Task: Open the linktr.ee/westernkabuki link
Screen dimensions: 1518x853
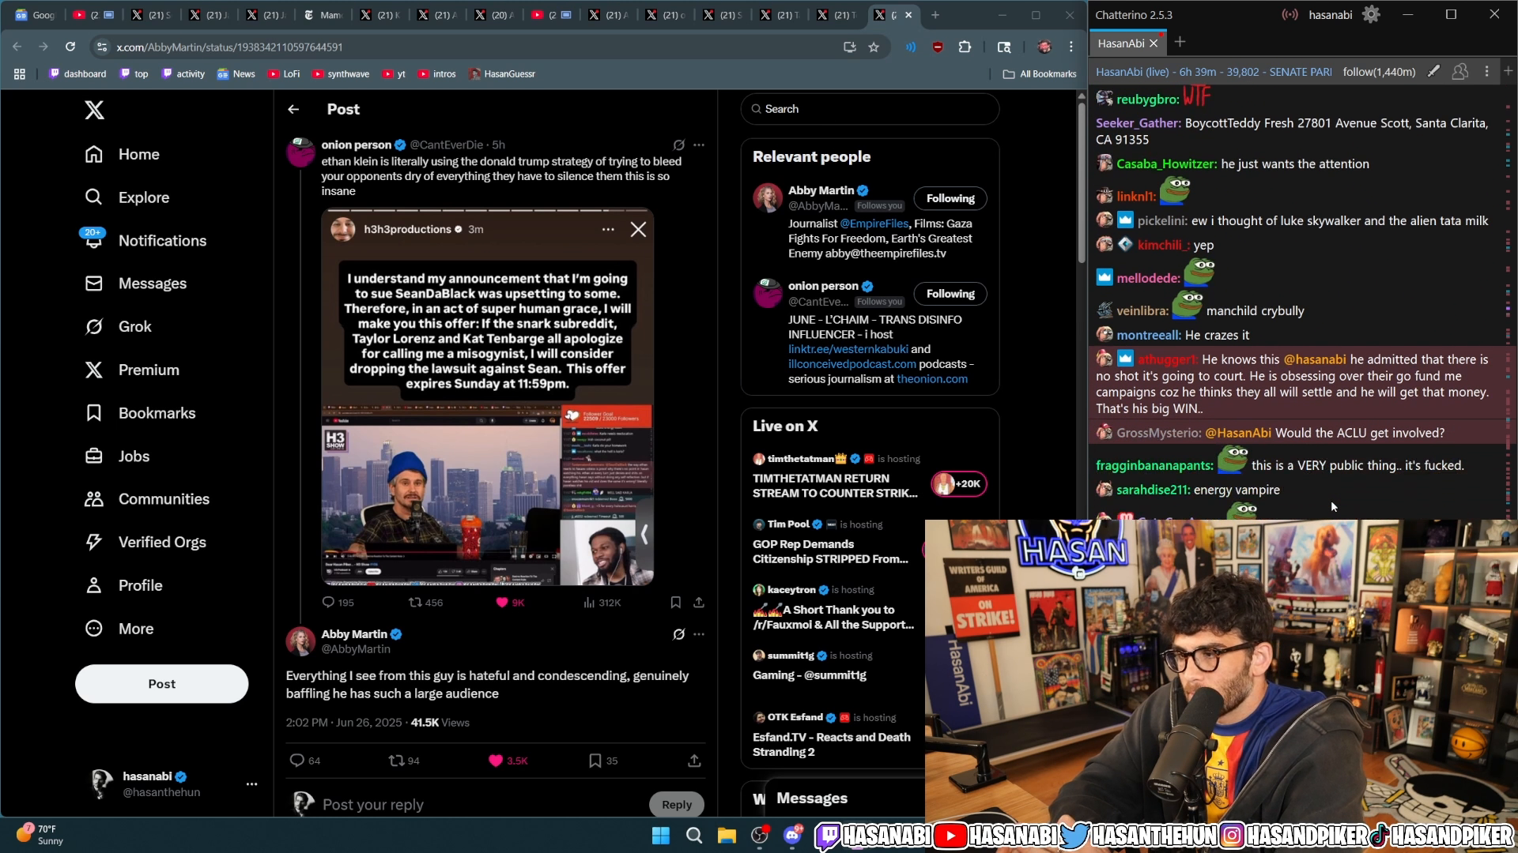Action: point(848,349)
